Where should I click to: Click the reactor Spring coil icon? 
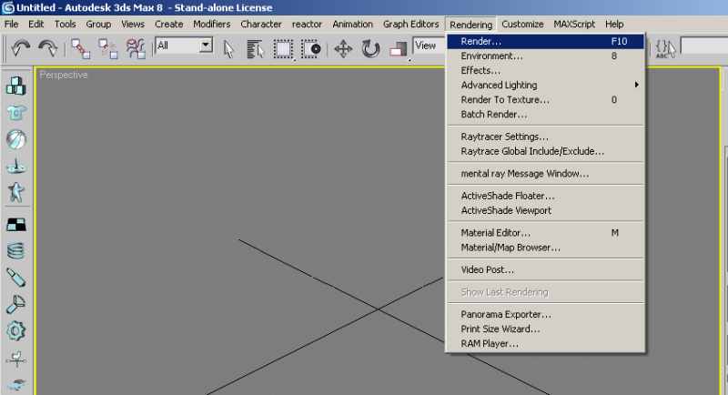click(x=16, y=251)
